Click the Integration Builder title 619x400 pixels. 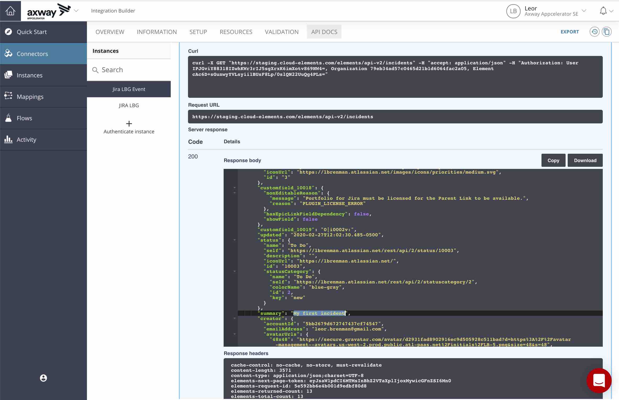tap(113, 11)
